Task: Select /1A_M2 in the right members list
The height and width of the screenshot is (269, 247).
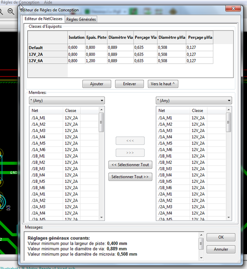Action: [x=191, y=124]
